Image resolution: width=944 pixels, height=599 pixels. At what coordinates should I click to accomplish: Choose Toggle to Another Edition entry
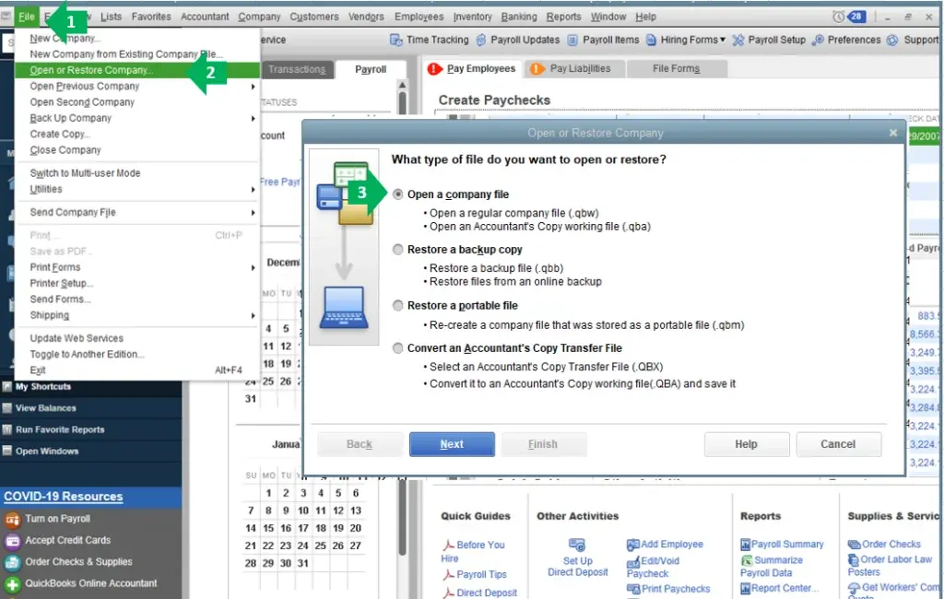coord(87,354)
